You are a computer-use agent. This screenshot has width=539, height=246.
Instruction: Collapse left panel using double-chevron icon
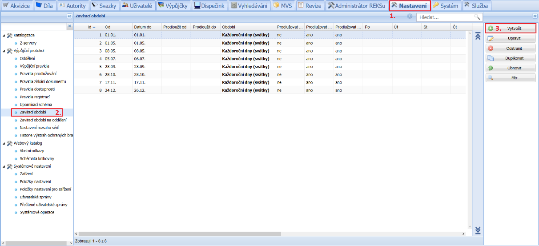(x=69, y=16)
